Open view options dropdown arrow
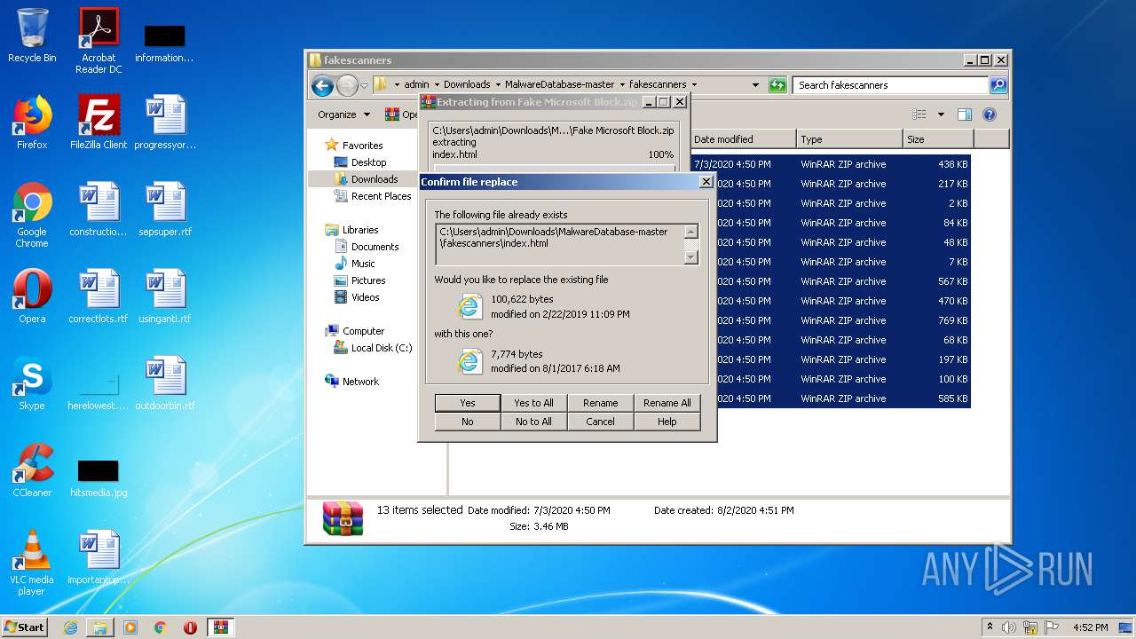The width and height of the screenshot is (1136, 639). point(941,114)
